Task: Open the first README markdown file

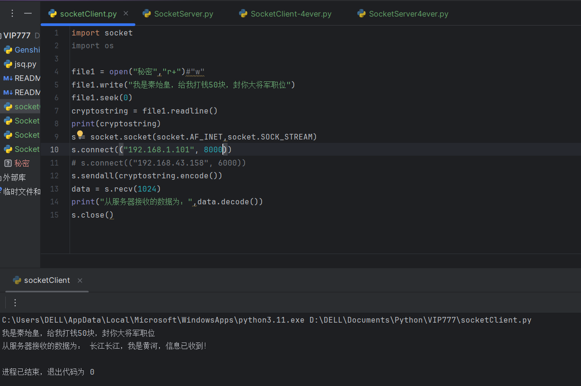Action: pos(27,78)
